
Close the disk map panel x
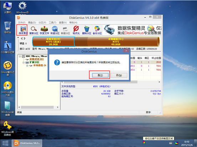pos(18,37)
